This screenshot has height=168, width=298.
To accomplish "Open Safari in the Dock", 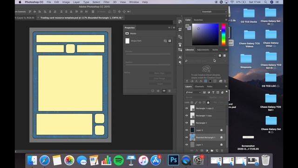I will (x=45, y=160).
